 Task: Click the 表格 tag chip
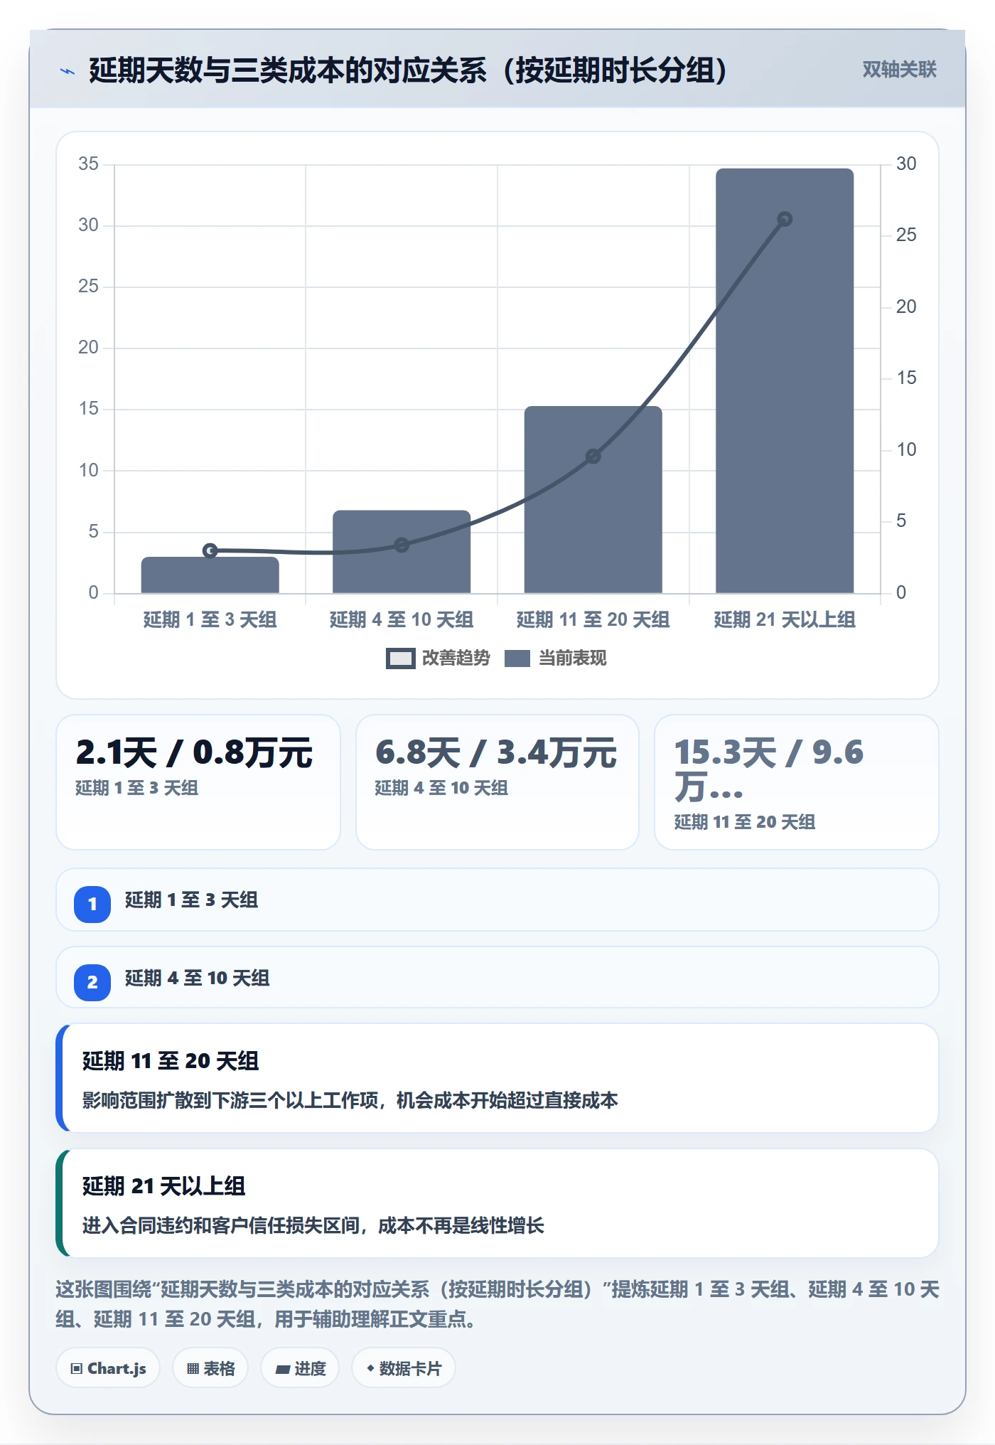point(210,1368)
